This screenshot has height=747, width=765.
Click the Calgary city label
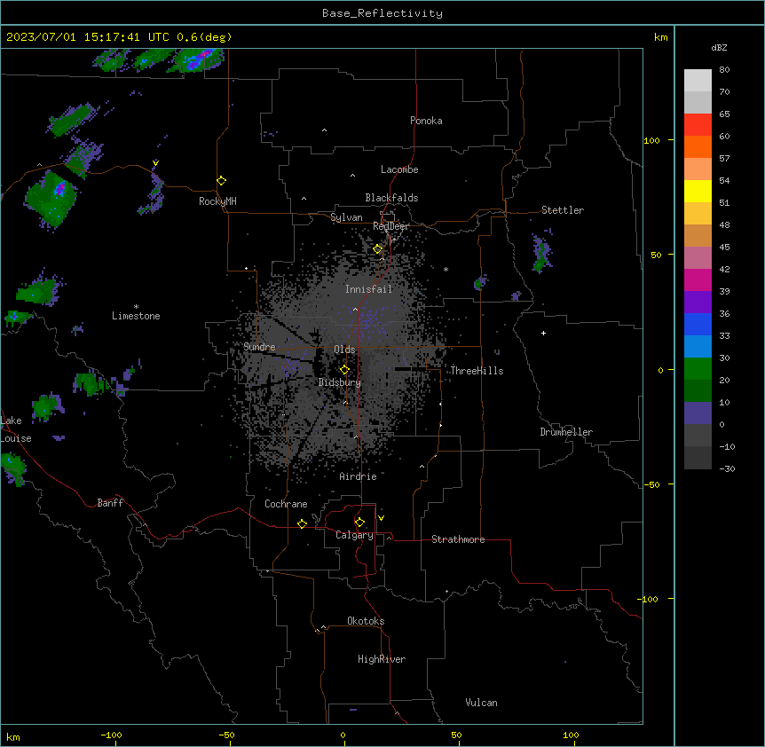[354, 535]
